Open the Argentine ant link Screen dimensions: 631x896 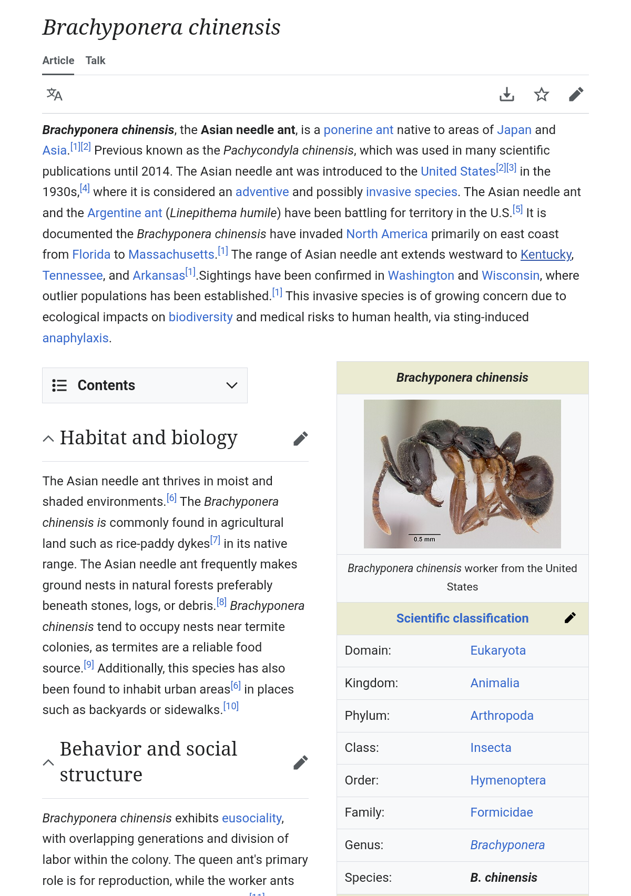[x=125, y=213]
